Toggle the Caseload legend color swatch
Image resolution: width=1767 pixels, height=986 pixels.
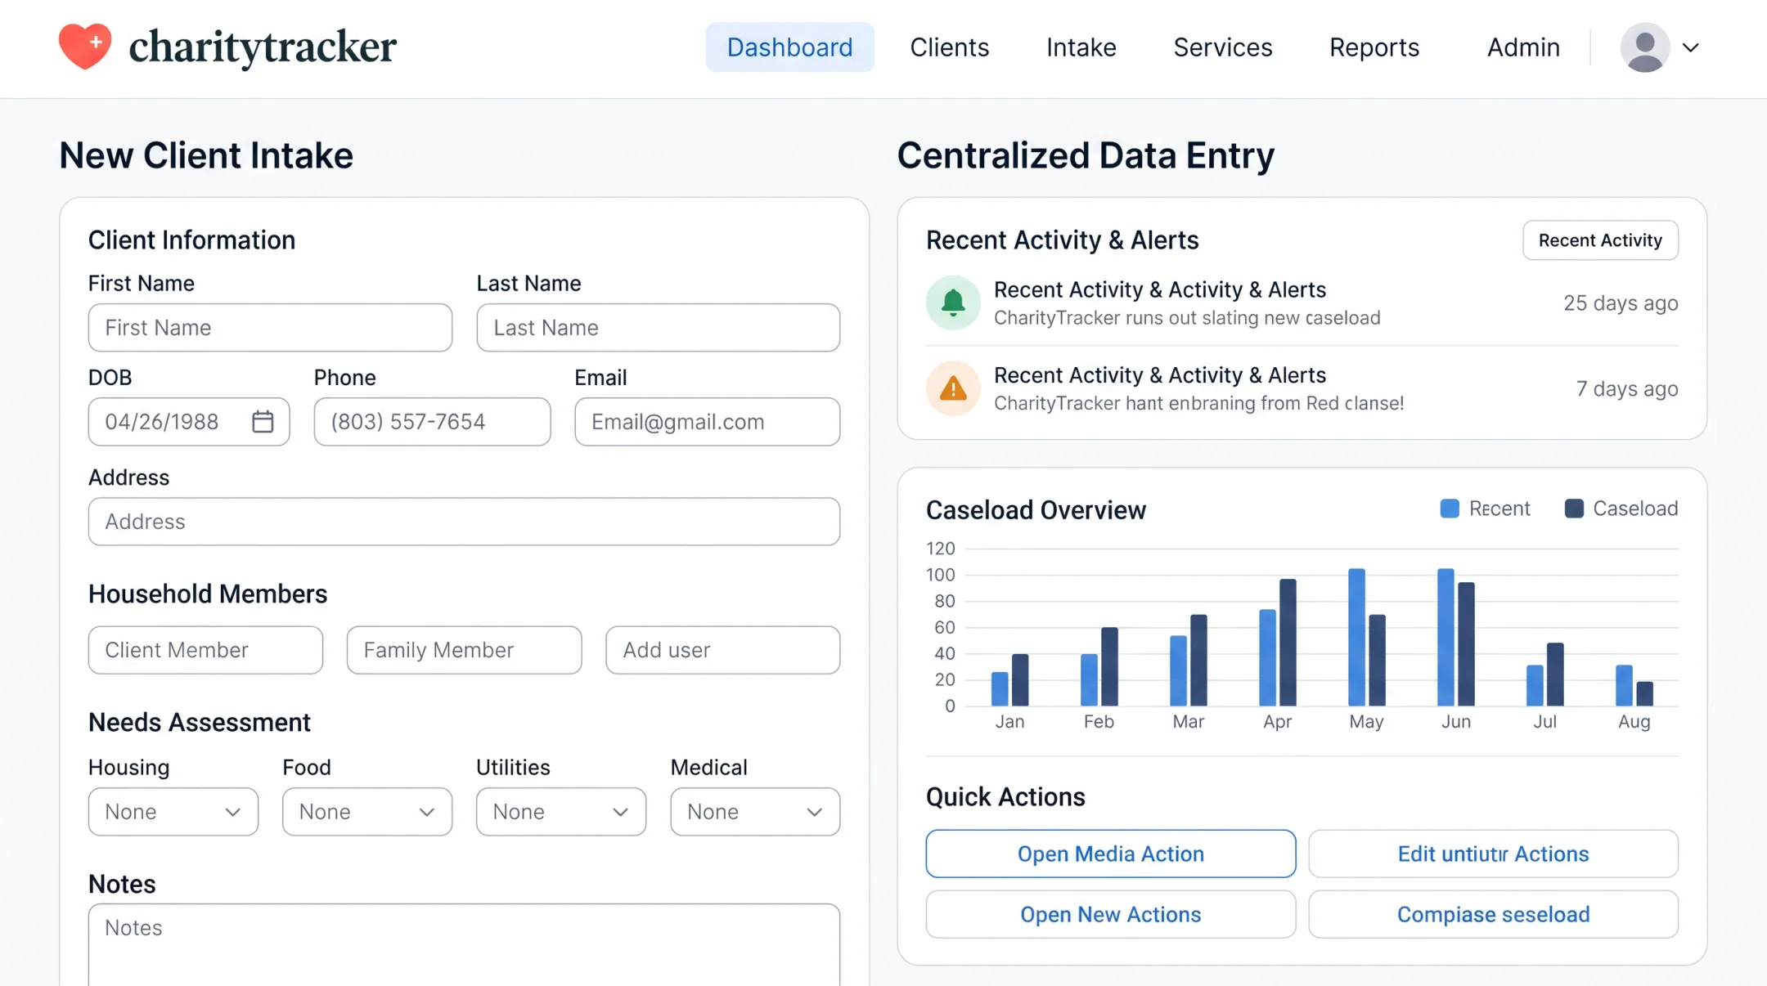(1574, 509)
